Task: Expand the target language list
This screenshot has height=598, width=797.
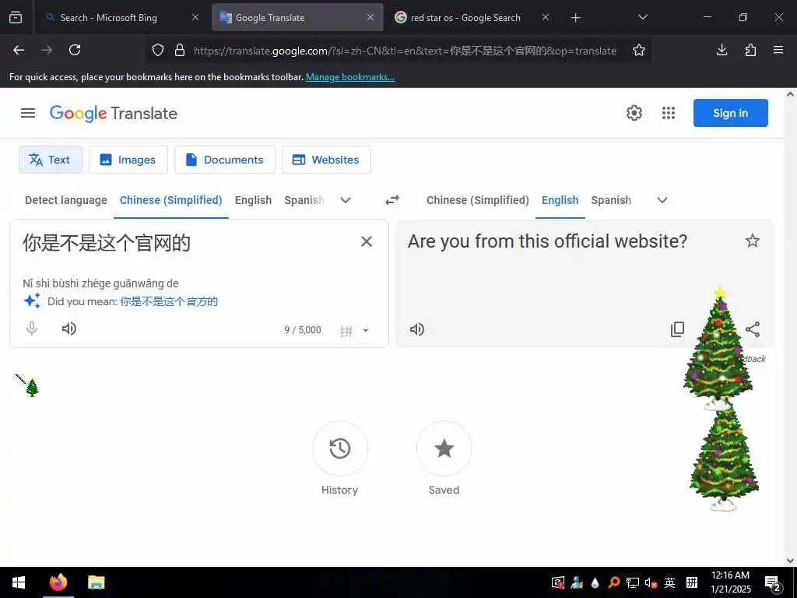Action: point(662,200)
